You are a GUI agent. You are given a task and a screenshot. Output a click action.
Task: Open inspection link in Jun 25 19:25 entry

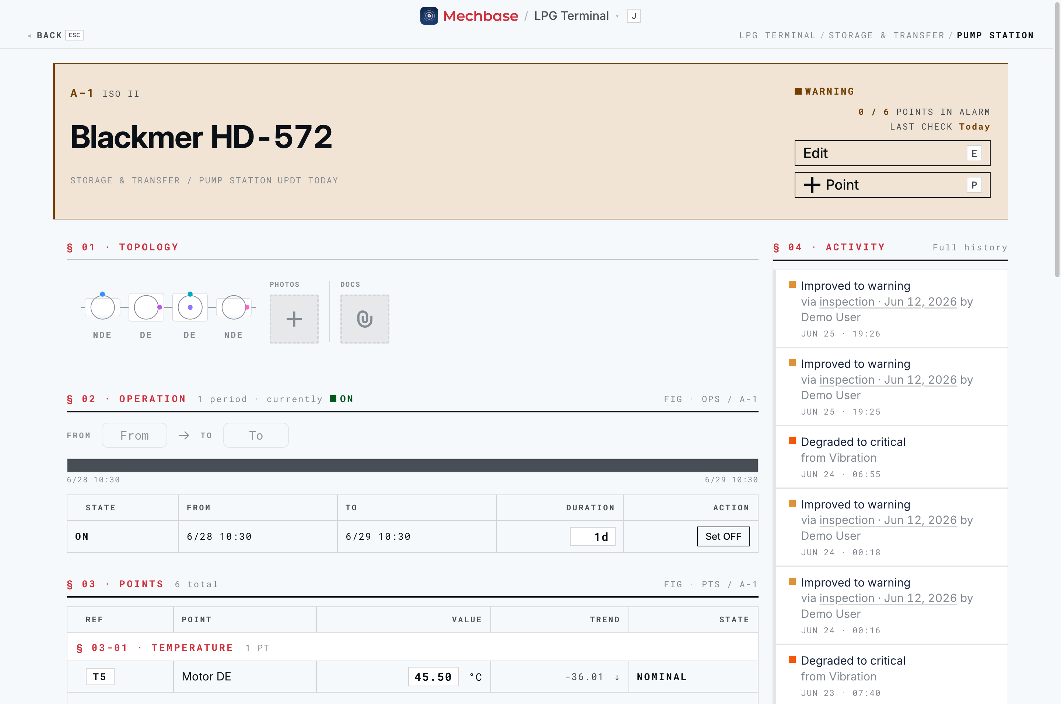tap(887, 380)
